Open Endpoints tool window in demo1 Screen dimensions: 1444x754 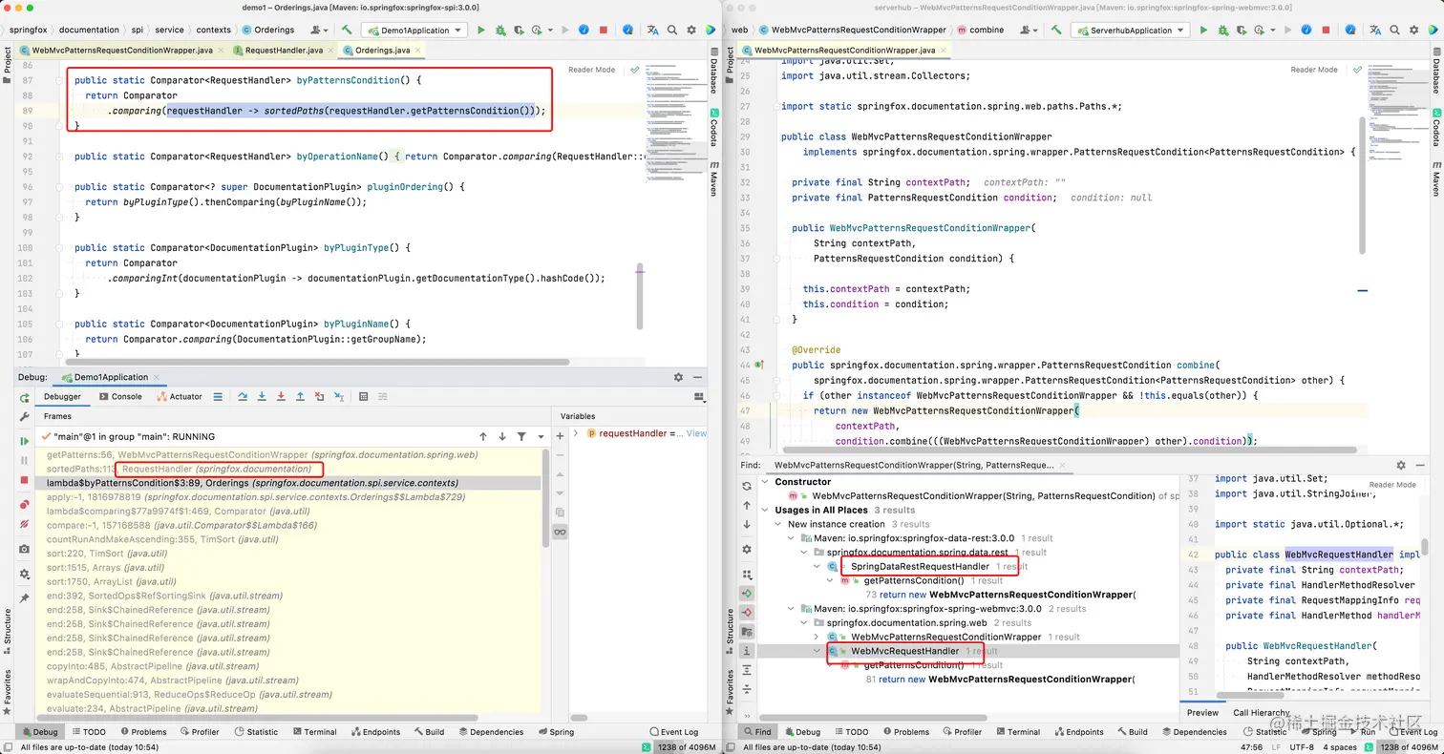[375, 732]
